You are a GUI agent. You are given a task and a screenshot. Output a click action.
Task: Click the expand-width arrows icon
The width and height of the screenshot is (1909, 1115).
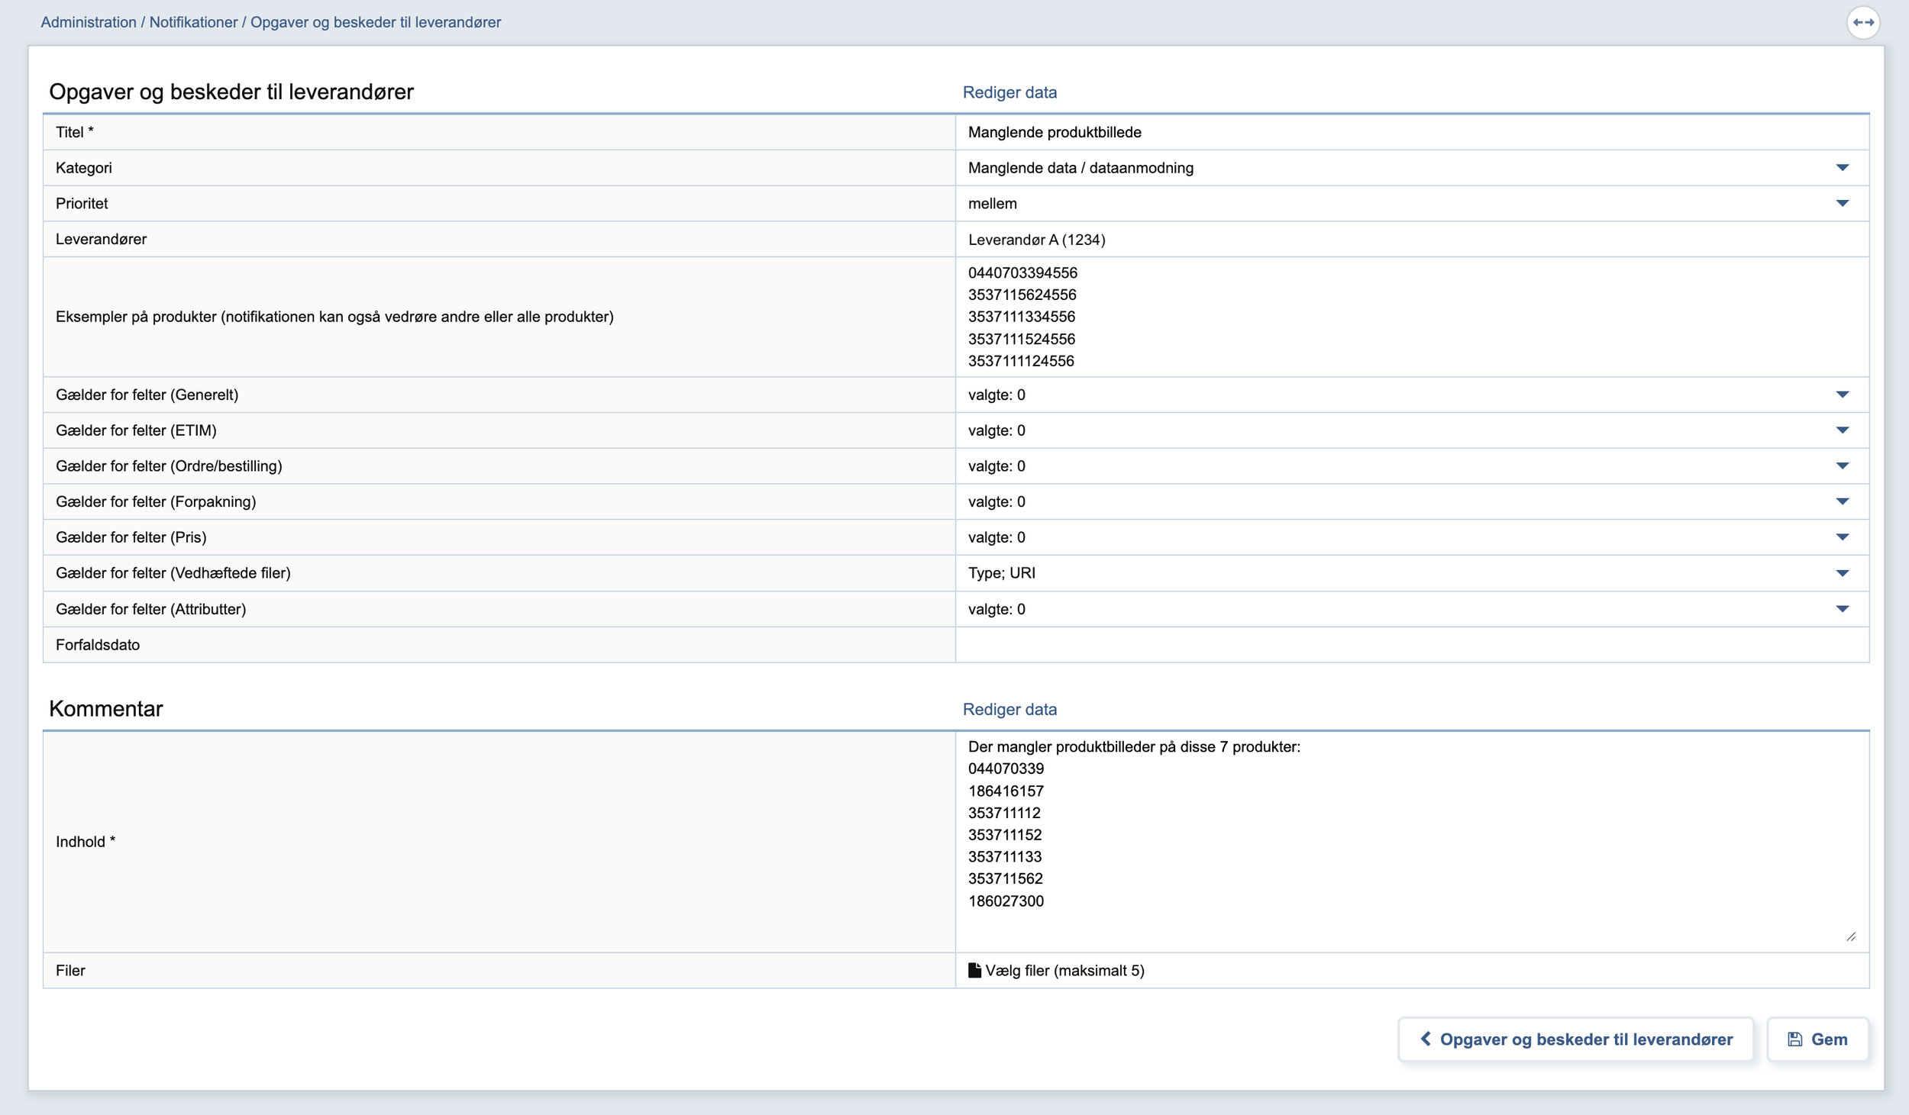[x=1862, y=22]
